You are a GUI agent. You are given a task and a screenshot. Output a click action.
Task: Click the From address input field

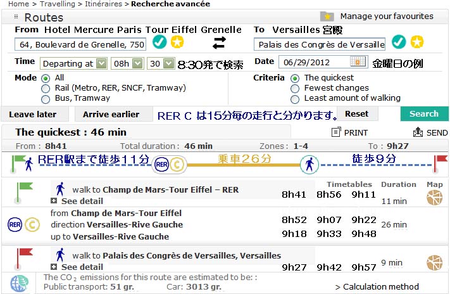pyautogui.click(x=80, y=44)
